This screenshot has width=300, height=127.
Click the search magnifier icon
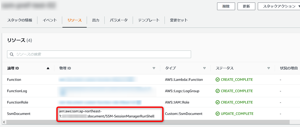12,54
